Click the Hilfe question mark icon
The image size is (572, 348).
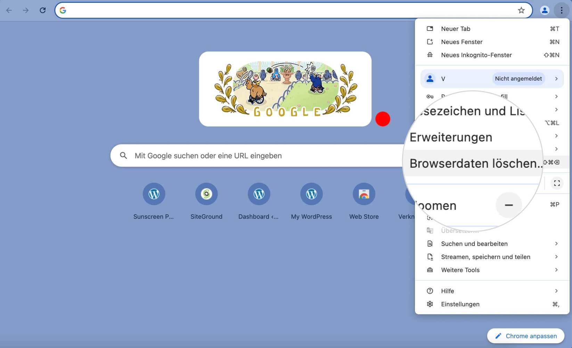tap(430, 291)
